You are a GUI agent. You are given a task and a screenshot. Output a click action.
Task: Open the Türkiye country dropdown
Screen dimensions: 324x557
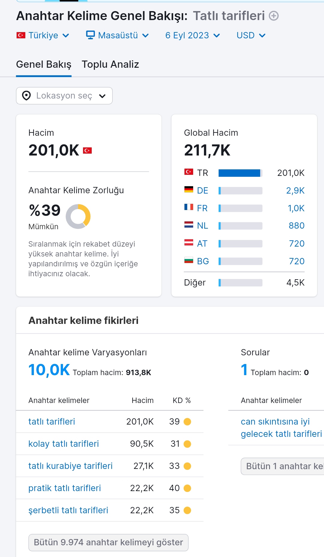(x=43, y=35)
